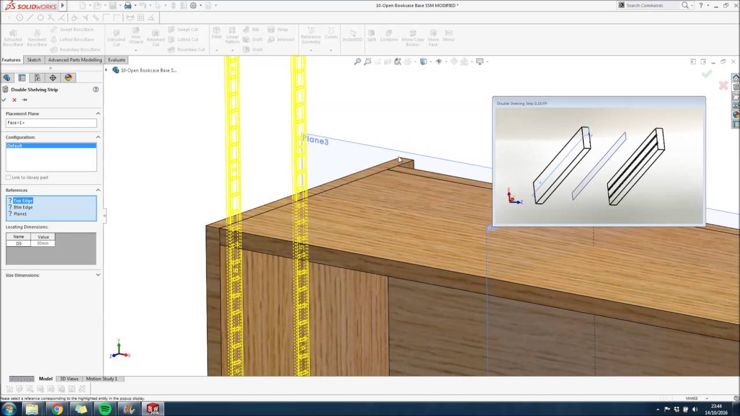Screen dimensions: 740x416
Task: Click the Double Shelving Strip preview thumbnail
Action: click(599, 165)
